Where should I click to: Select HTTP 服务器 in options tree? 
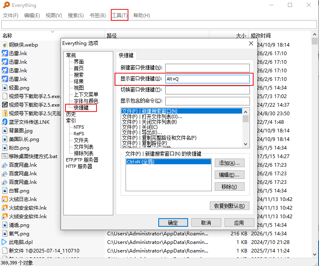click(79, 166)
